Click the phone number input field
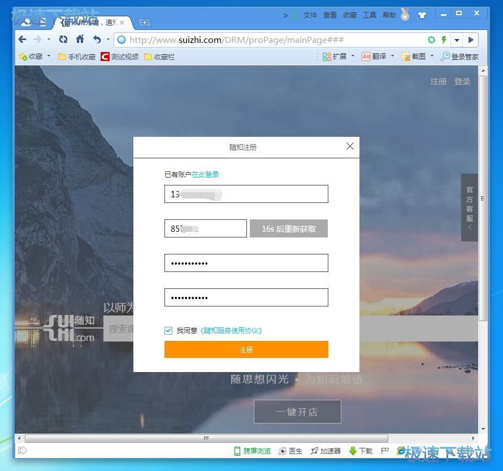Image resolution: width=503 pixels, height=471 pixels. tap(246, 194)
